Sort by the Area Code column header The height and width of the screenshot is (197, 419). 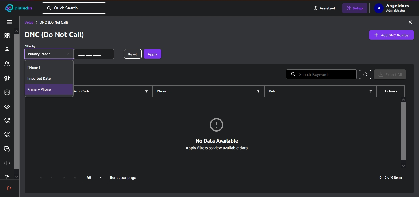point(81,91)
